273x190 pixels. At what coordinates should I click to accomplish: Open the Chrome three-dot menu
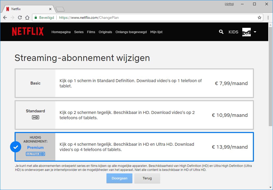tap(268, 17)
